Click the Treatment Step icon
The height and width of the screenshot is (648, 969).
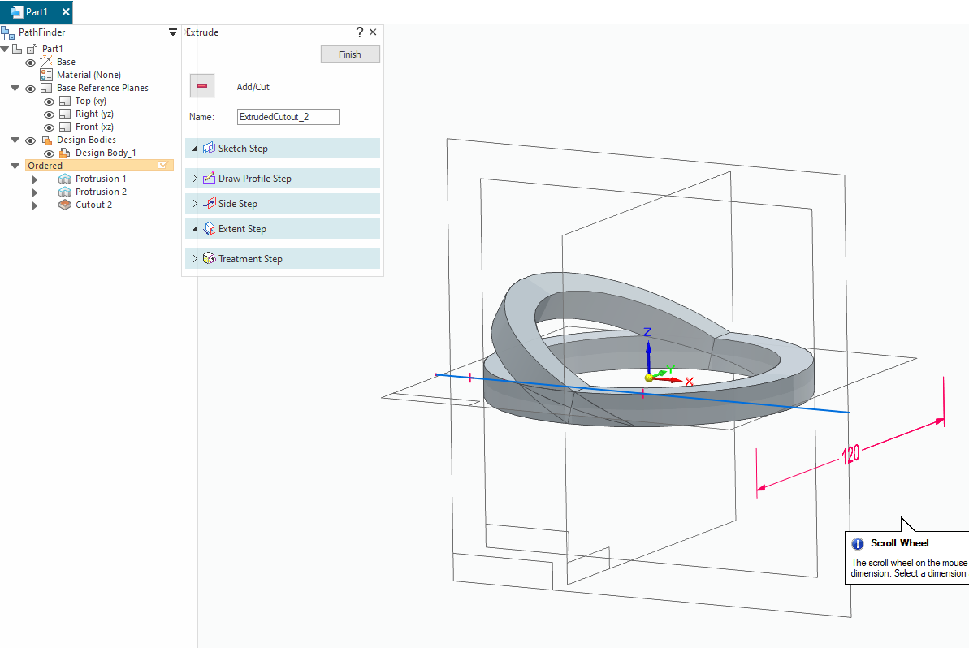(x=209, y=258)
